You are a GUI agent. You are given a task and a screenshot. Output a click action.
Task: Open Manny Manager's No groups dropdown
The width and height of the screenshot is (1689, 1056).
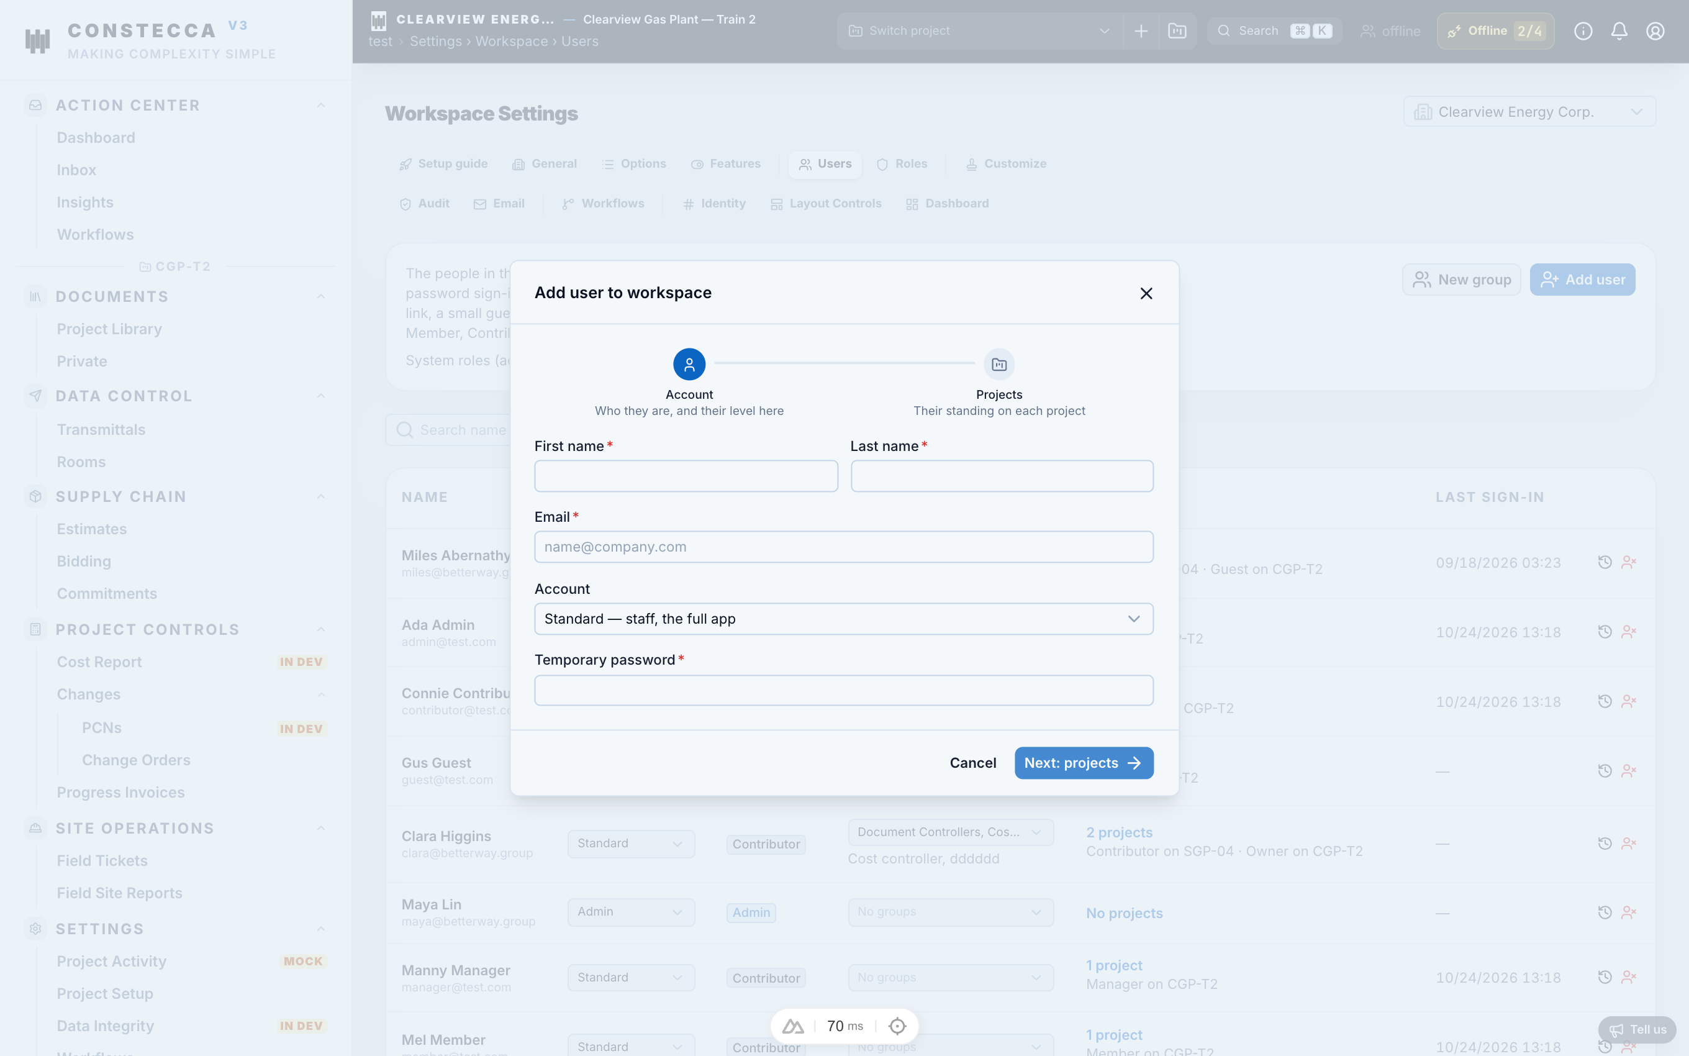[x=950, y=977]
